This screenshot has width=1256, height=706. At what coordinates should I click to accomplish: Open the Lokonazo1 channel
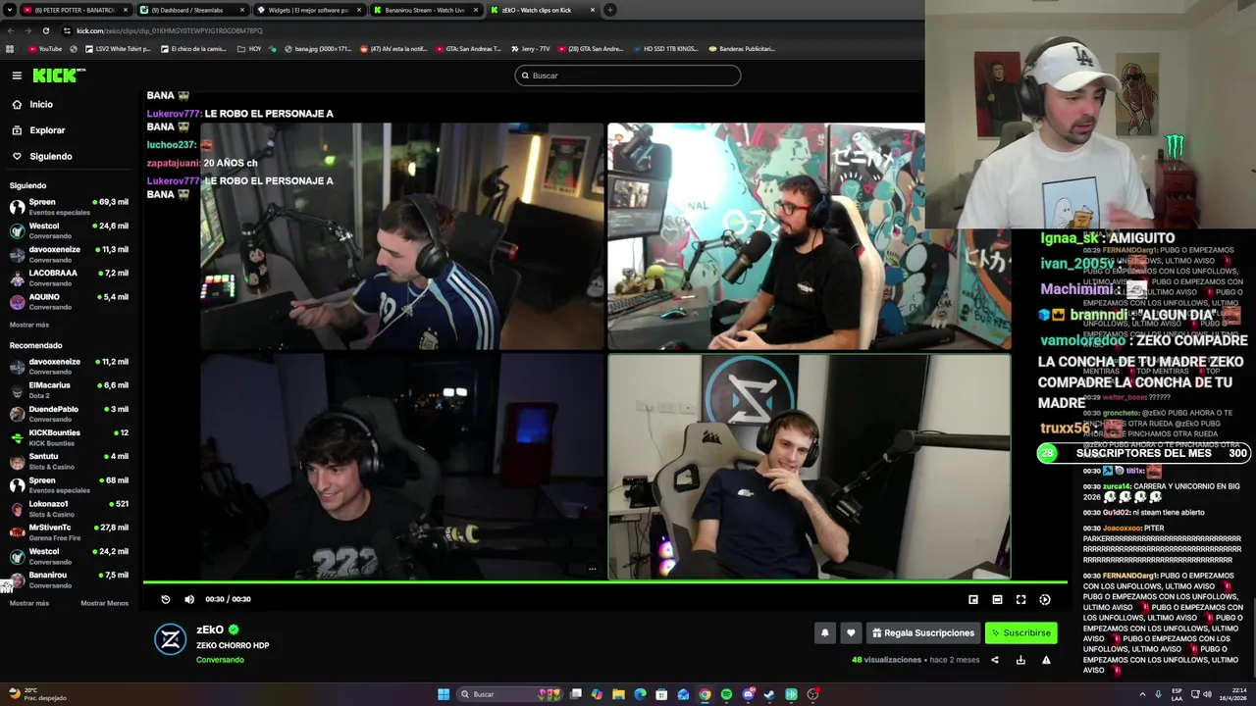click(69, 508)
